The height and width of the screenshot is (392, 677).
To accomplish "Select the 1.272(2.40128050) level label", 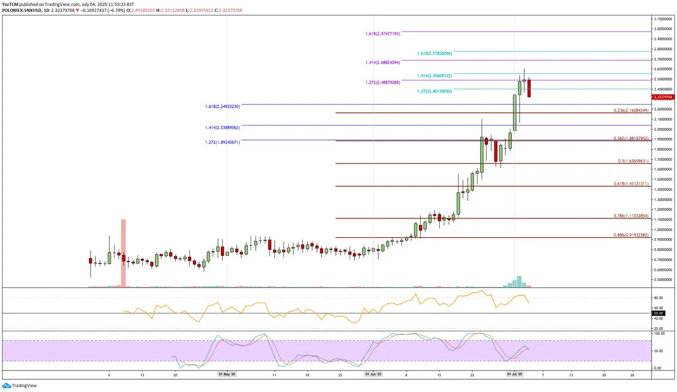I will (x=435, y=91).
